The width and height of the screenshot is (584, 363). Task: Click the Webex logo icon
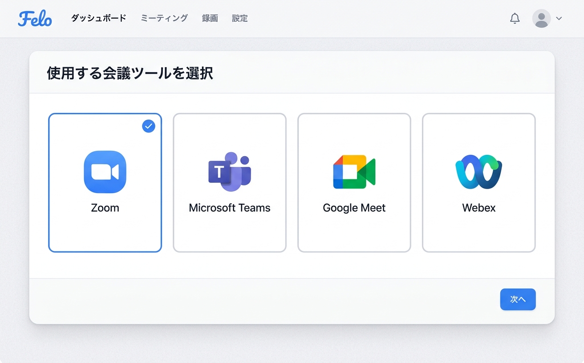click(x=479, y=172)
